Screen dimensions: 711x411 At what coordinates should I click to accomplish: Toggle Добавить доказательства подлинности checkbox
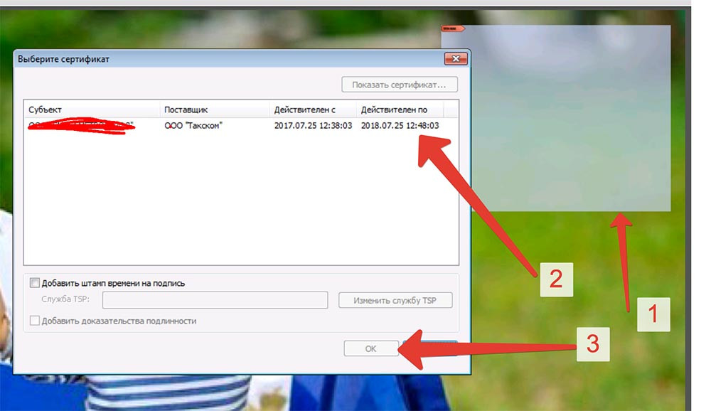coord(35,321)
